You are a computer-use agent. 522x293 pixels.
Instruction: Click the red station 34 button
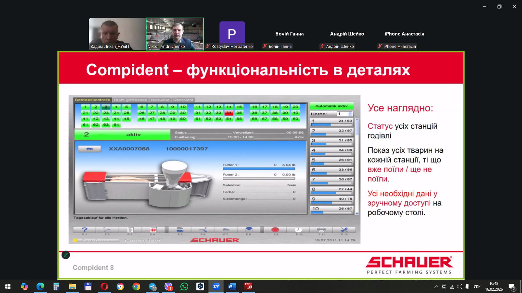tap(229, 113)
